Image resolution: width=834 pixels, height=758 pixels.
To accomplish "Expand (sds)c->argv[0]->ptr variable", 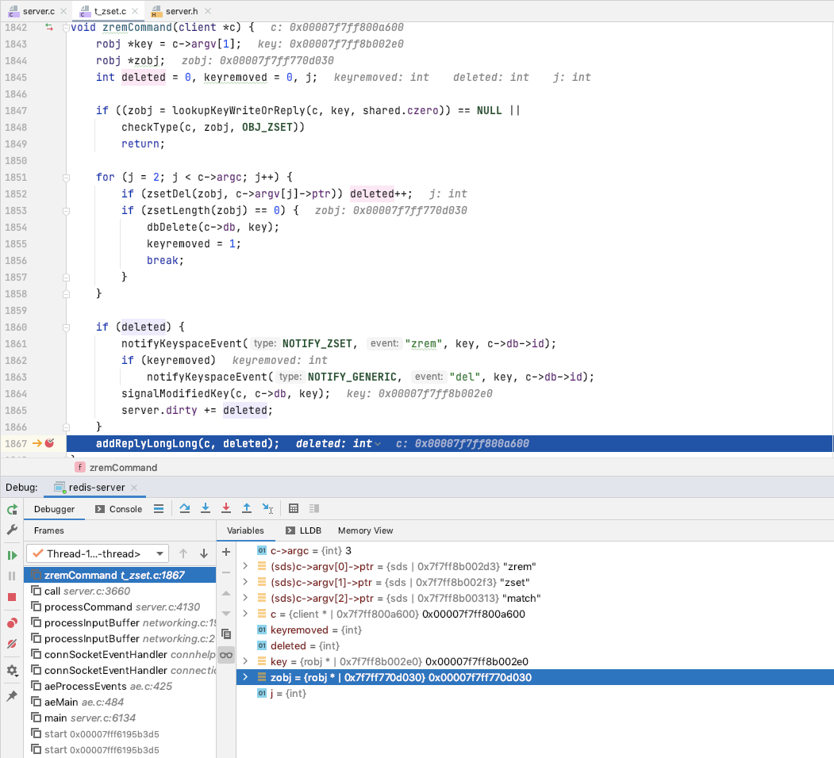I will pyautogui.click(x=245, y=566).
